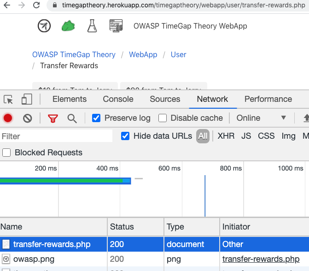Image resolution: width=309 pixels, height=271 pixels.
Task: Open network search with magnifier icon
Action: (x=72, y=118)
